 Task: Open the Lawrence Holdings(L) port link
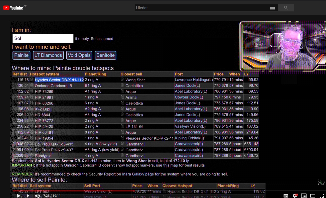tap(194, 80)
